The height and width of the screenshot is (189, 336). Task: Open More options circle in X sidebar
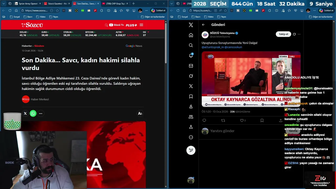tap(191, 137)
